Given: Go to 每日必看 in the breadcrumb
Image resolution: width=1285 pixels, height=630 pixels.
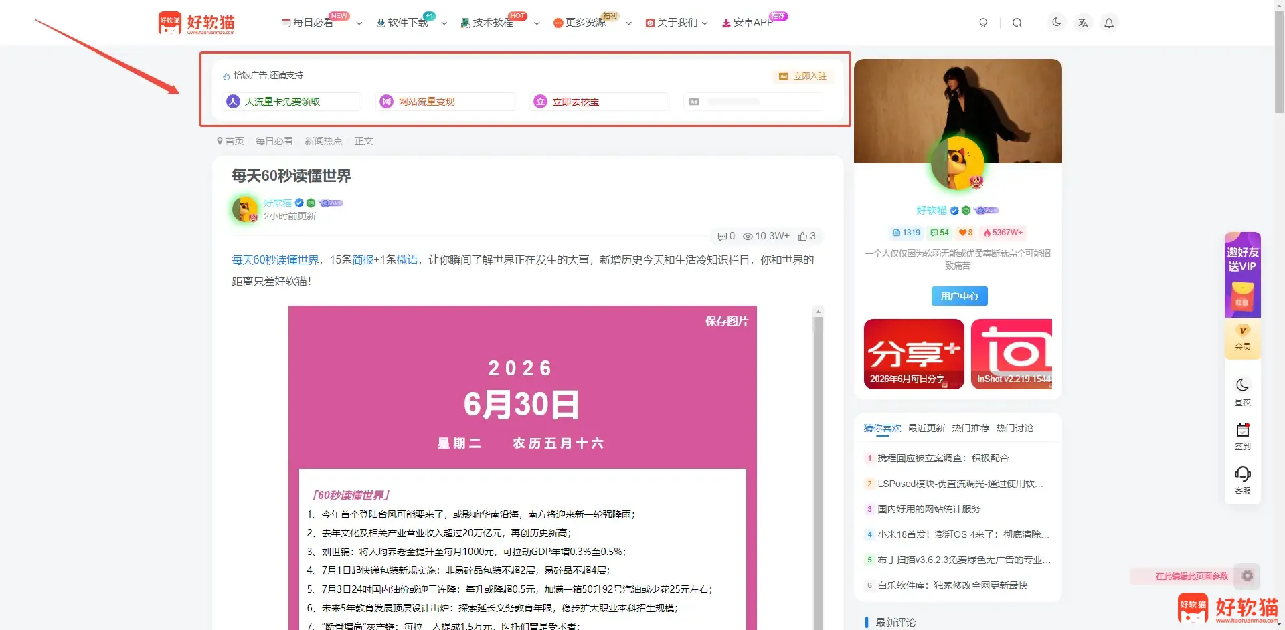Looking at the screenshot, I should (274, 141).
